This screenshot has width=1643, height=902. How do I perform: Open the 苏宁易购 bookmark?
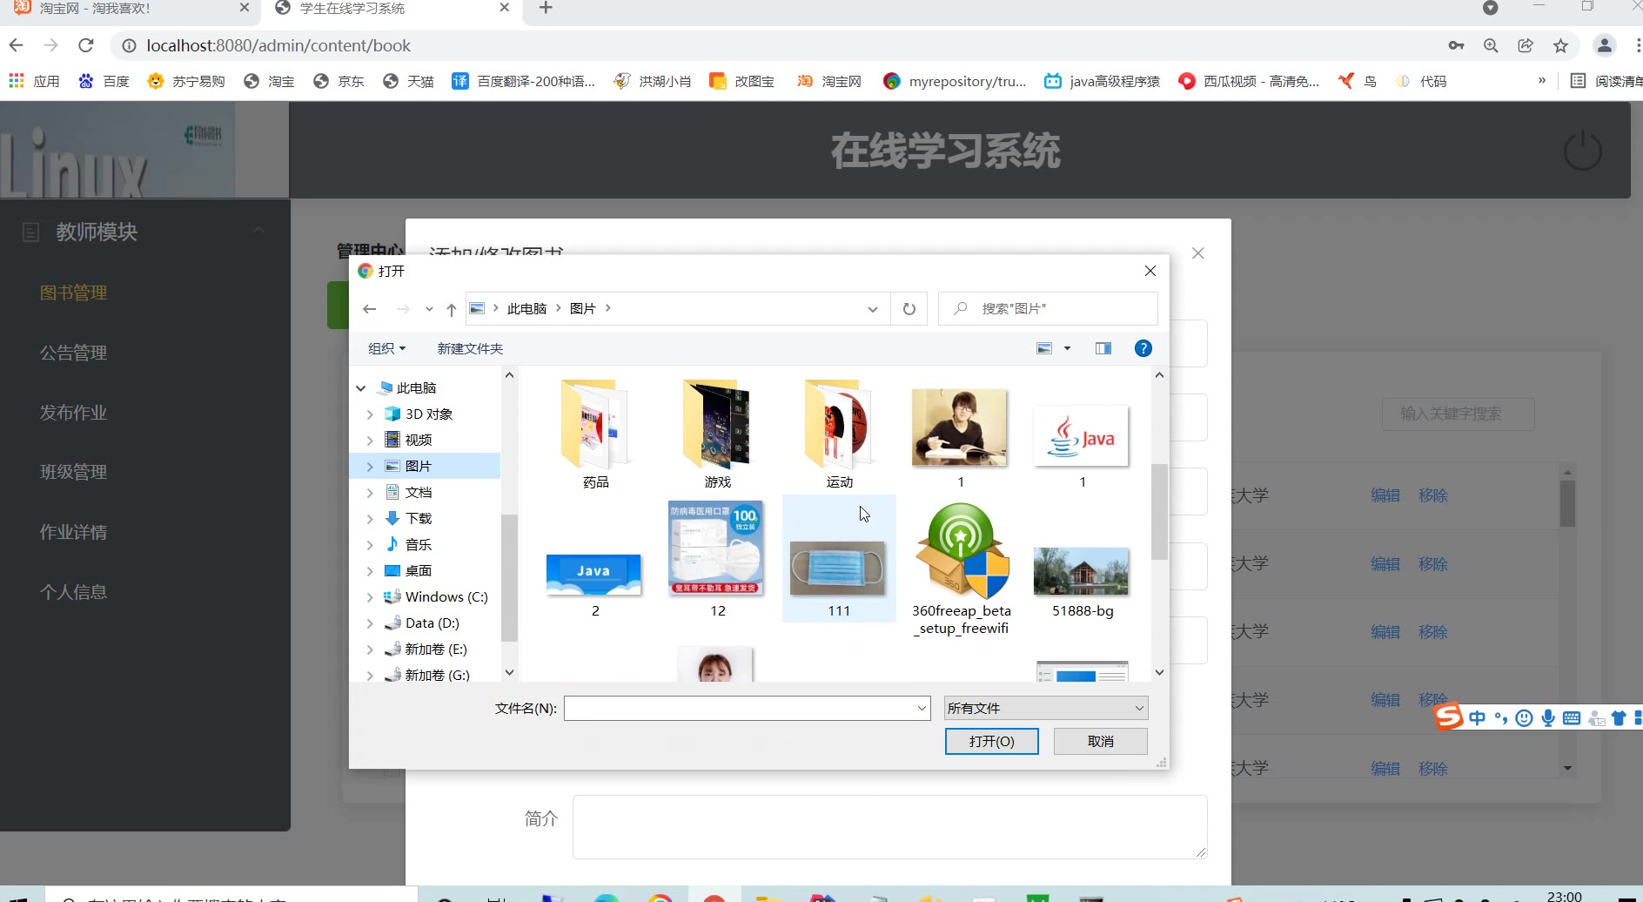[186, 81]
